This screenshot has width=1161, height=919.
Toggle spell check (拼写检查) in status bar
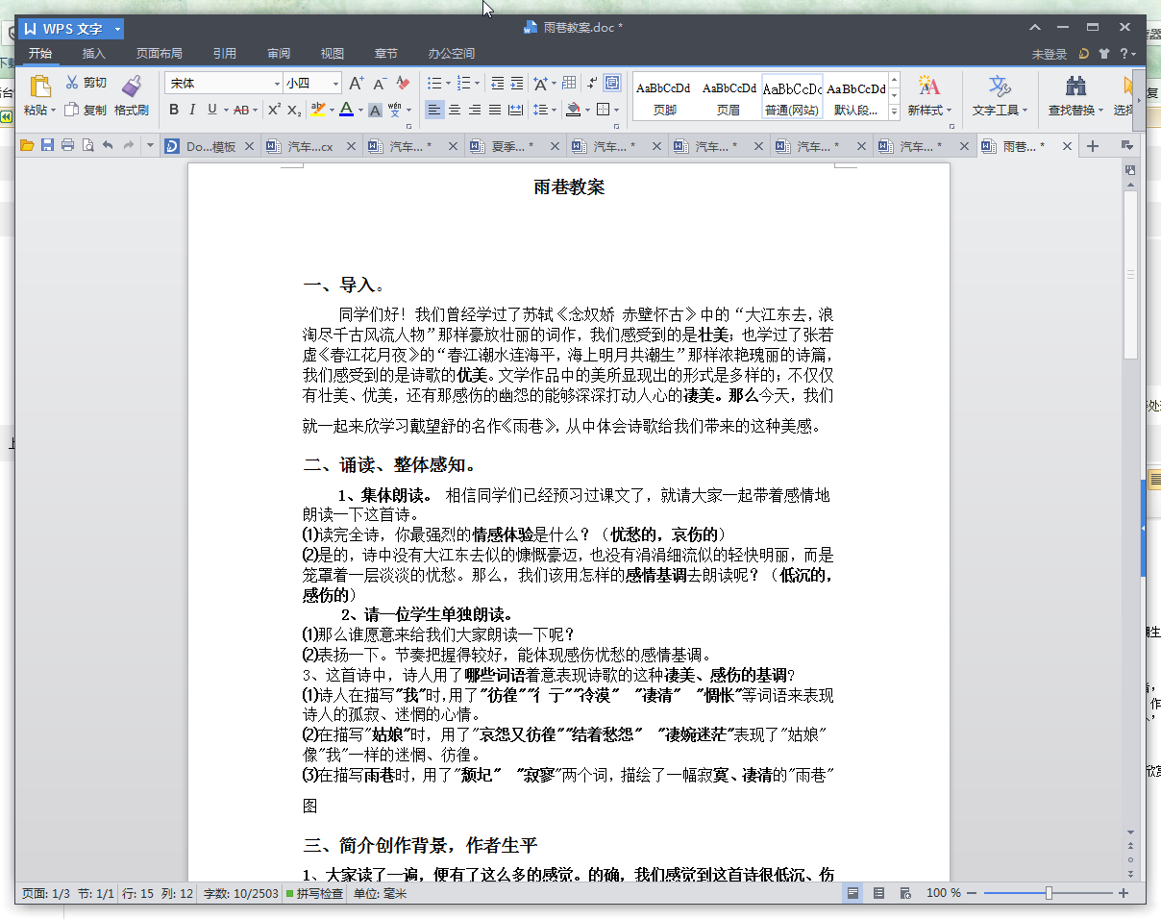point(314,893)
